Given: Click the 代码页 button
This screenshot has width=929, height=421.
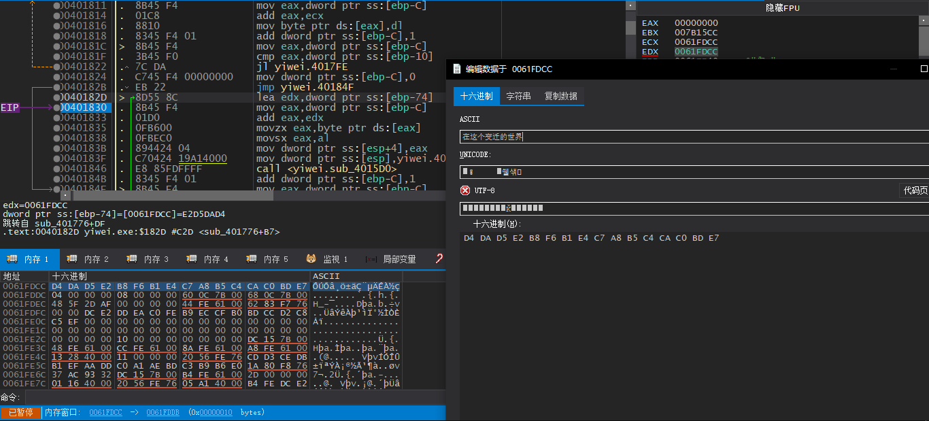Looking at the screenshot, I should [x=914, y=190].
